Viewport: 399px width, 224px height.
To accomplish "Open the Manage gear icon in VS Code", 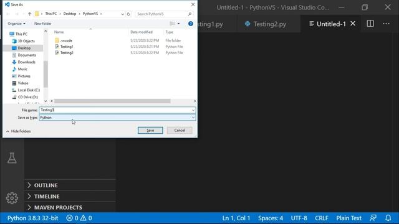I will [12, 198].
